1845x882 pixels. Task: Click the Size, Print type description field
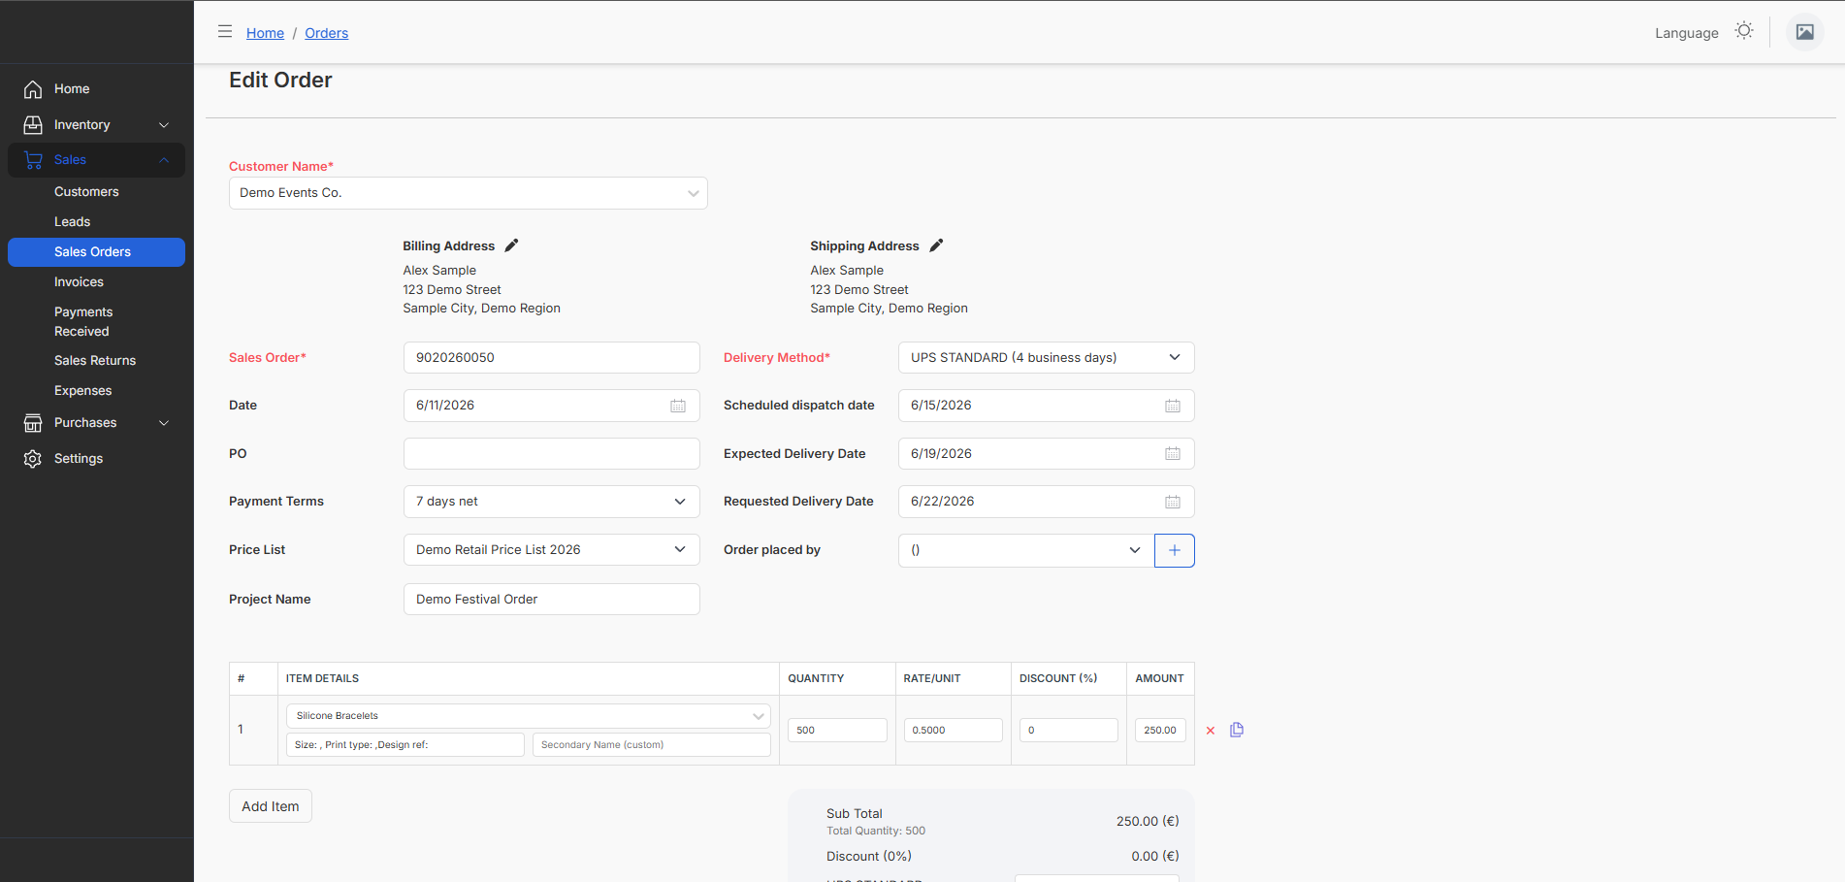405,744
